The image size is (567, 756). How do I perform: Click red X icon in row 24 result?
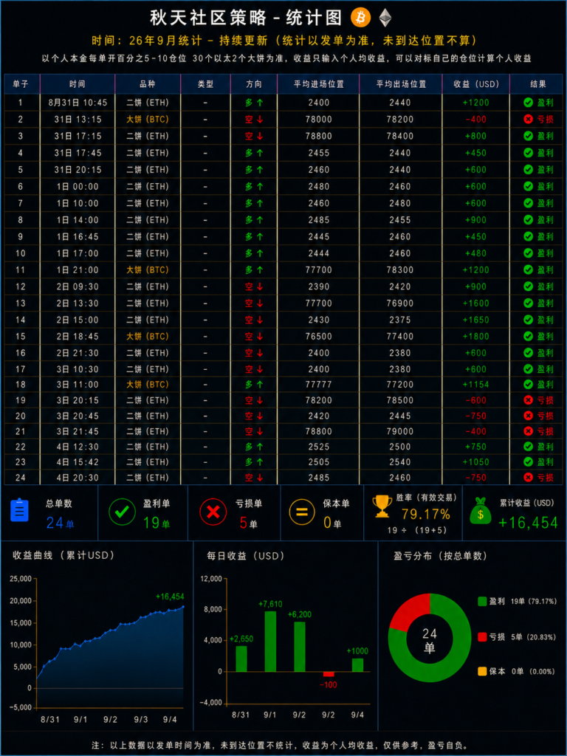pyautogui.click(x=528, y=478)
